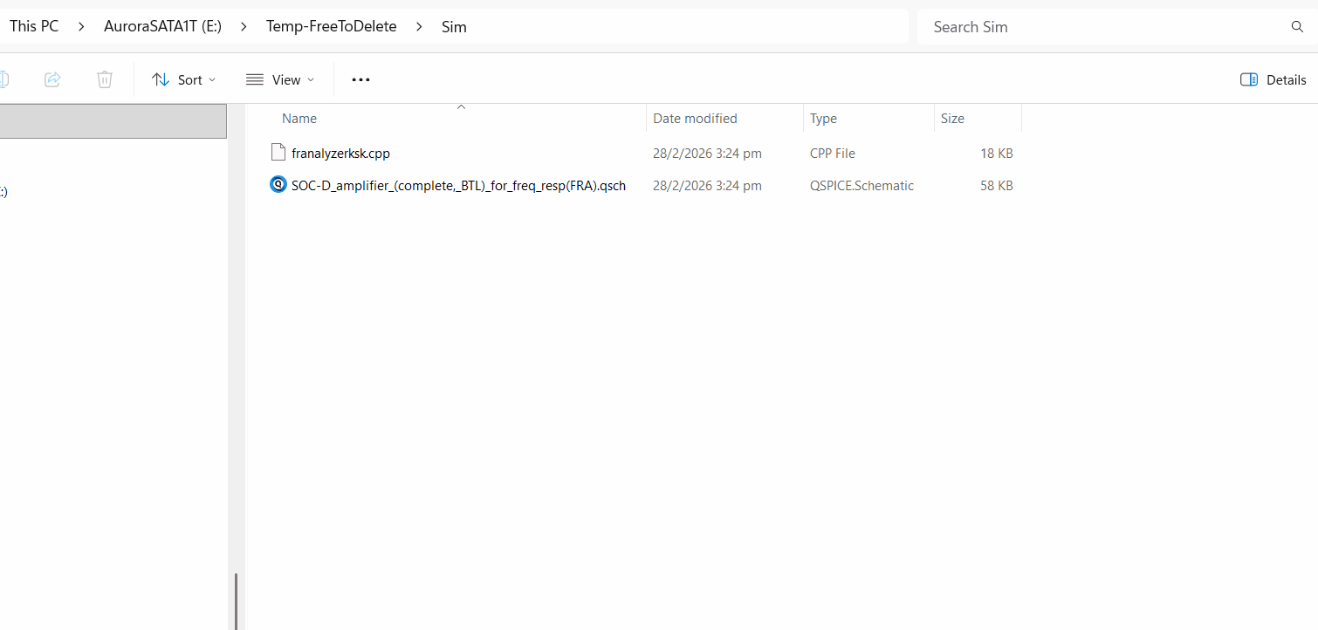Sort files by Size column header
The image size is (1318, 630).
coord(952,119)
